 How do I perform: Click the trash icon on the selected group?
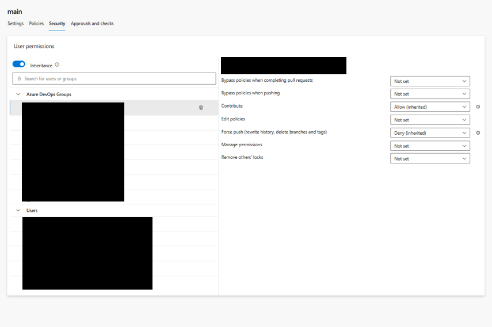click(201, 108)
